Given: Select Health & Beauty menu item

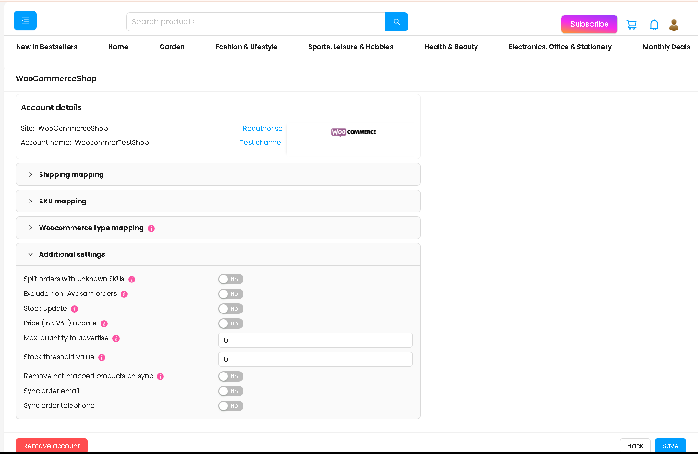Looking at the screenshot, I should [451, 47].
